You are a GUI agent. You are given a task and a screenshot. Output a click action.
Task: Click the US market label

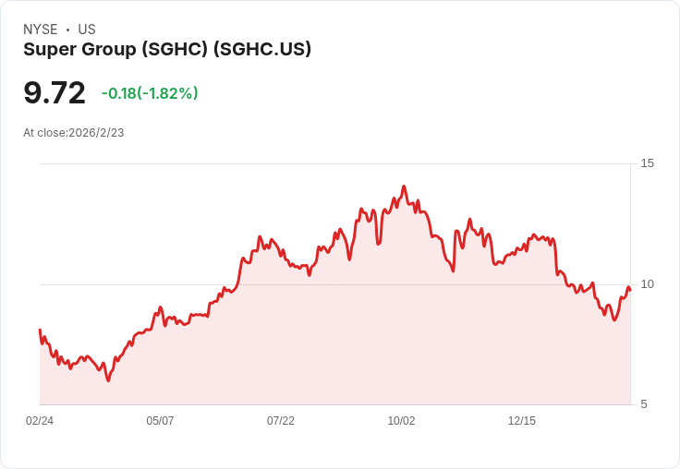pos(87,30)
